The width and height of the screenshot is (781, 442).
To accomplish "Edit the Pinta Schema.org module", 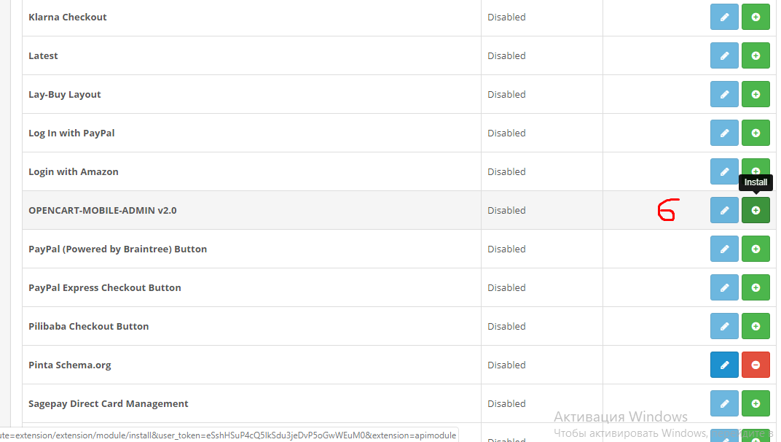I will tap(724, 365).
